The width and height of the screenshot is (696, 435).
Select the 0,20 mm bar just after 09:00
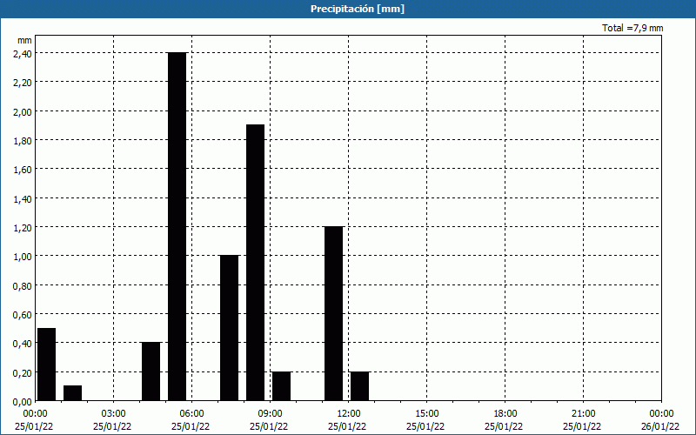281,386
